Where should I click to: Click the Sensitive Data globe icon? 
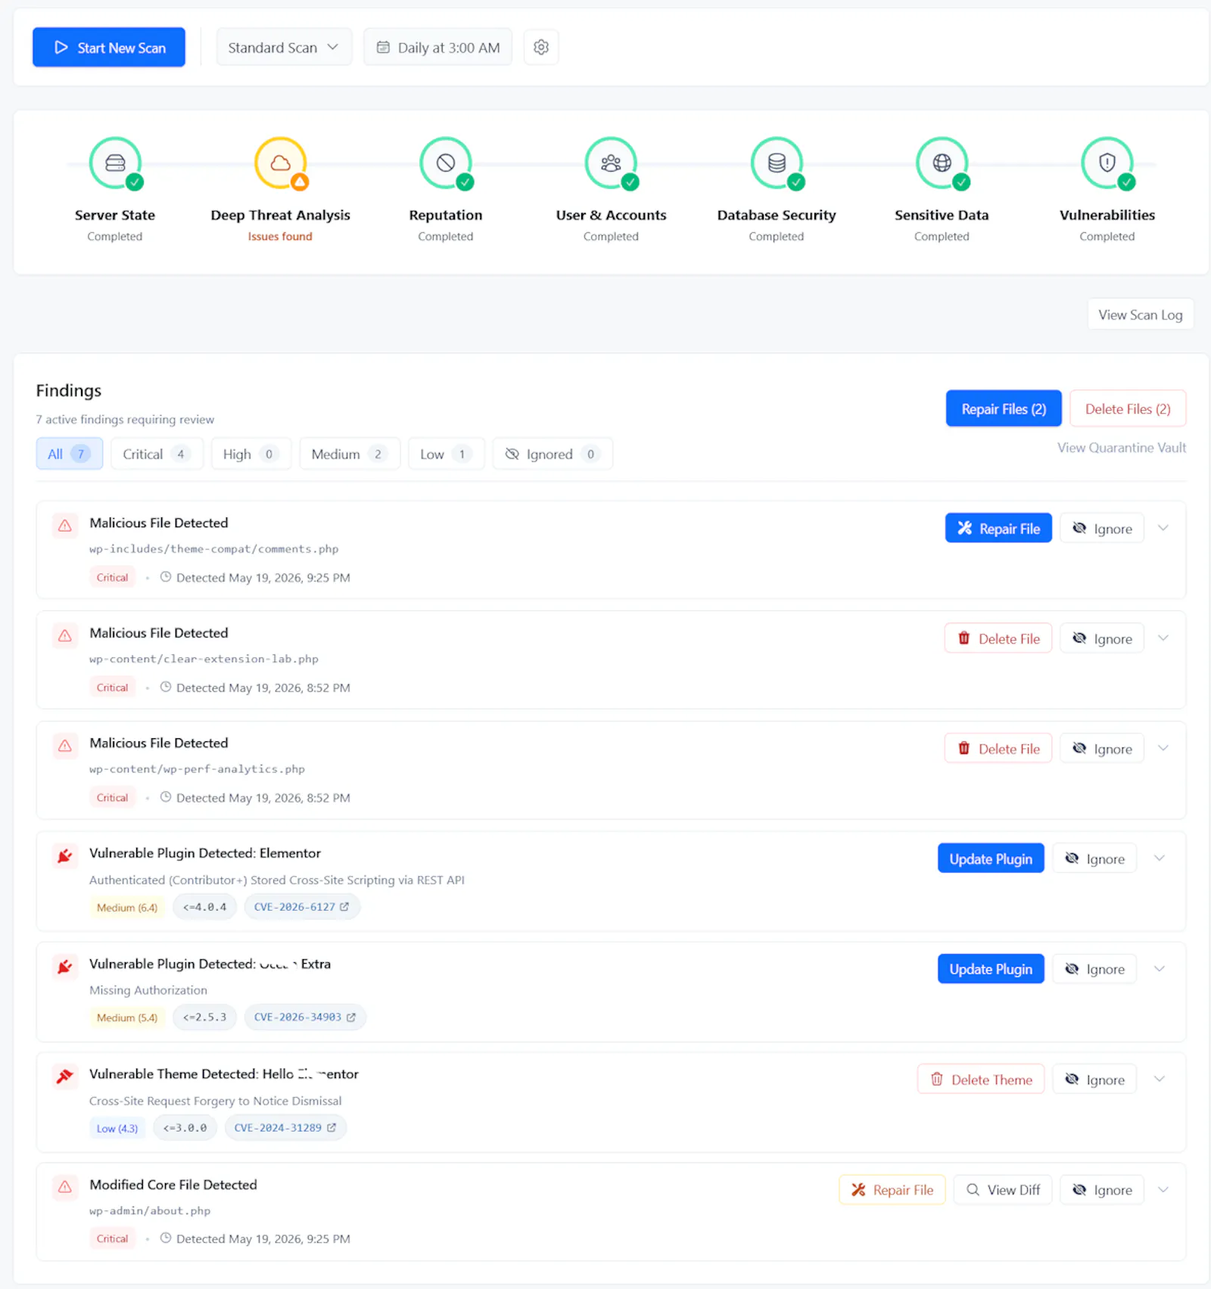(x=942, y=163)
